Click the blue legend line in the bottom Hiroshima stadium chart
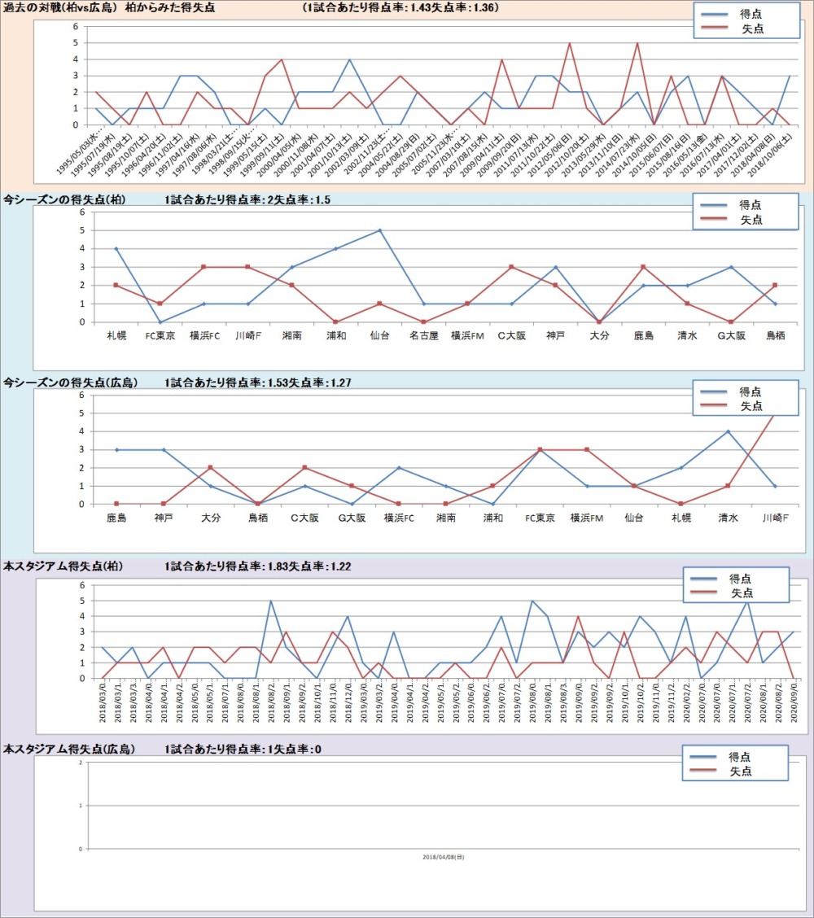Image resolution: width=814 pixels, height=918 pixels. 705,757
